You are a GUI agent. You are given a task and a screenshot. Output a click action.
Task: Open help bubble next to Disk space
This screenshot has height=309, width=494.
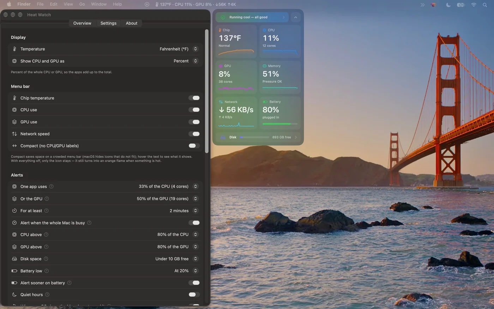click(46, 259)
